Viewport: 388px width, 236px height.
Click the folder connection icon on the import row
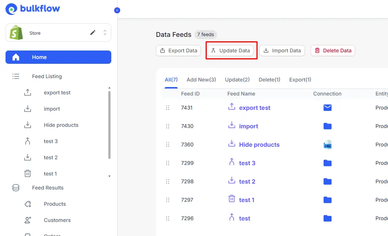(328, 126)
